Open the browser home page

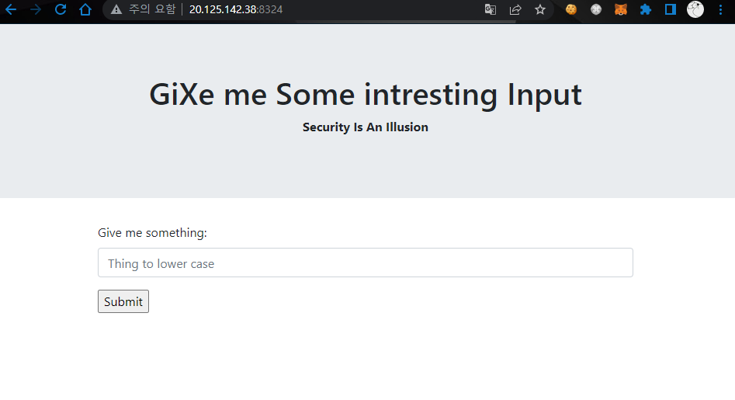pyautogui.click(x=85, y=9)
